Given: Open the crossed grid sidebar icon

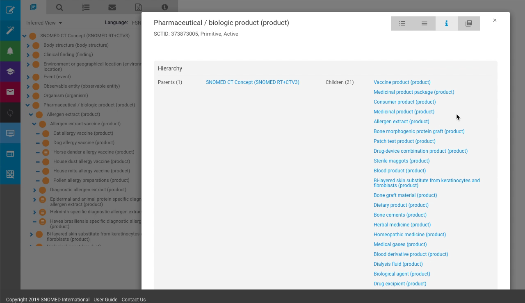Looking at the screenshot, I should click(x=10, y=174).
